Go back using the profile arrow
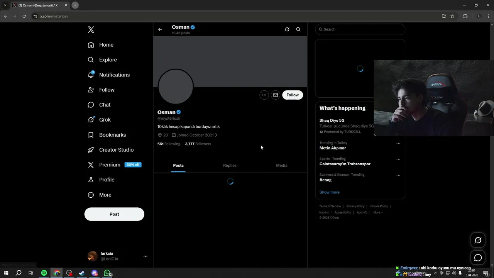 pyautogui.click(x=160, y=29)
